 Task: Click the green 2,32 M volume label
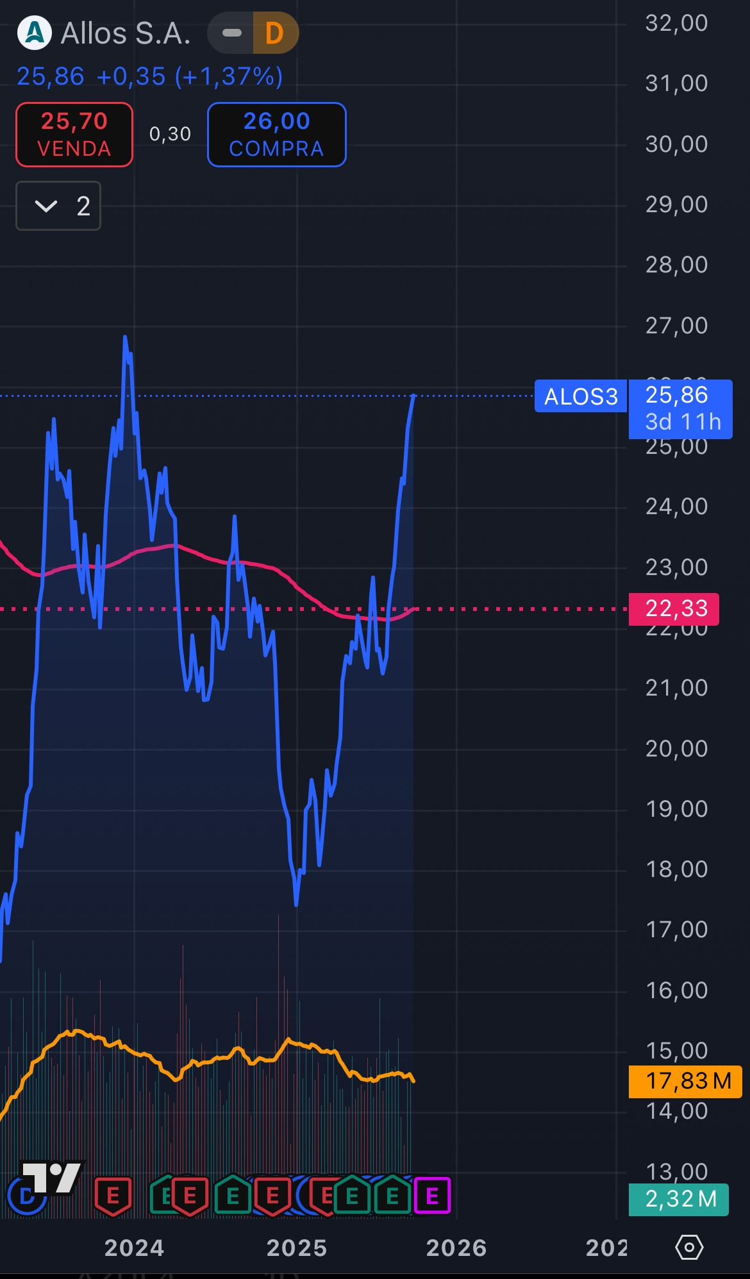click(x=679, y=1199)
